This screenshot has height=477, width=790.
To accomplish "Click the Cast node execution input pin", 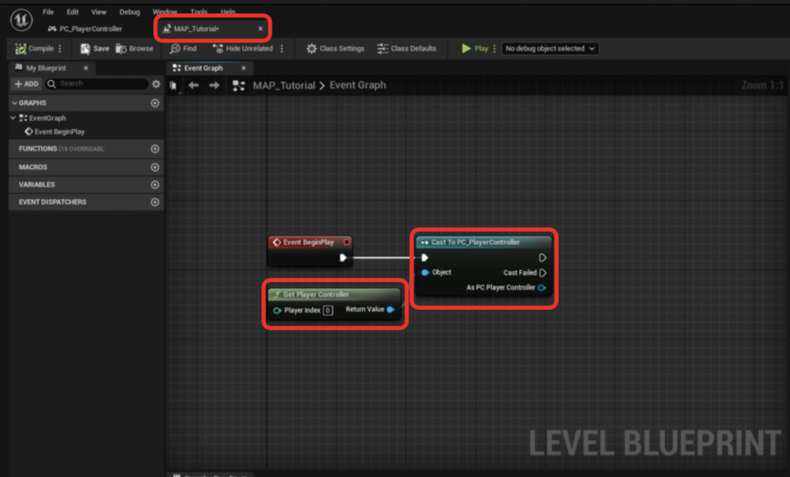I will pos(425,257).
